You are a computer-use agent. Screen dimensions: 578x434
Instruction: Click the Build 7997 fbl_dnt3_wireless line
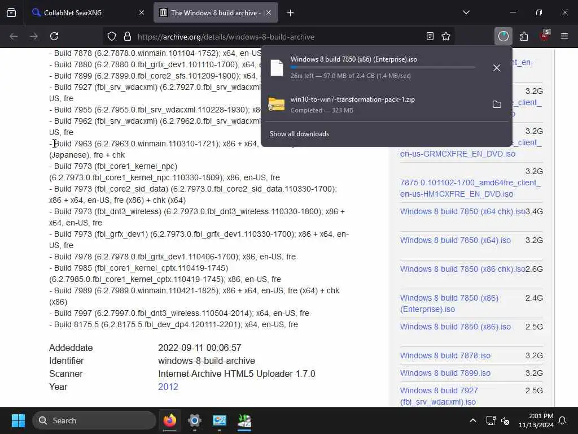(179, 313)
